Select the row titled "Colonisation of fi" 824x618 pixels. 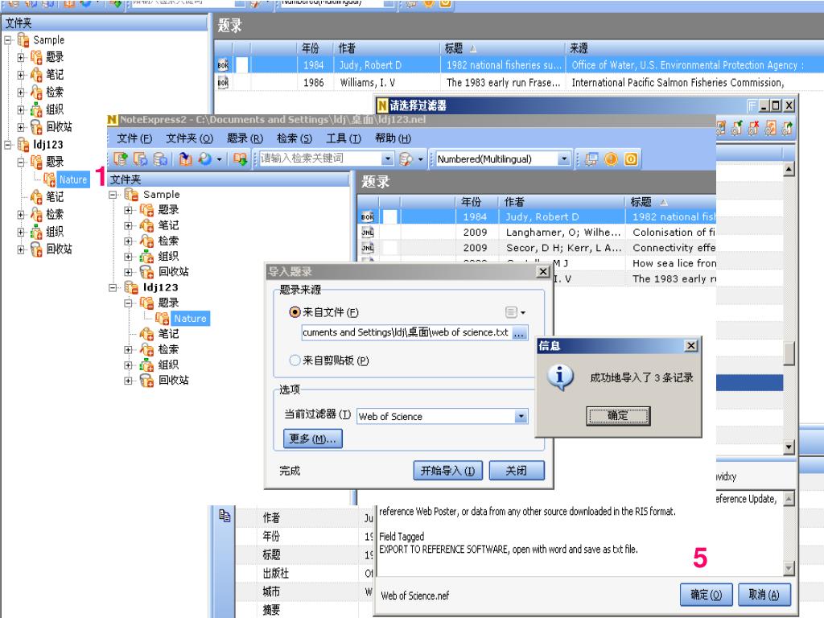(x=537, y=233)
